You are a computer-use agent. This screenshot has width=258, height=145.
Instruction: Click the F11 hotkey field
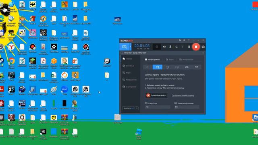coord(187,107)
